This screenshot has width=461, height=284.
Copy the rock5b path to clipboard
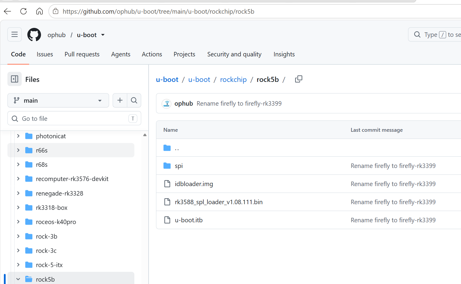point(299,79)
